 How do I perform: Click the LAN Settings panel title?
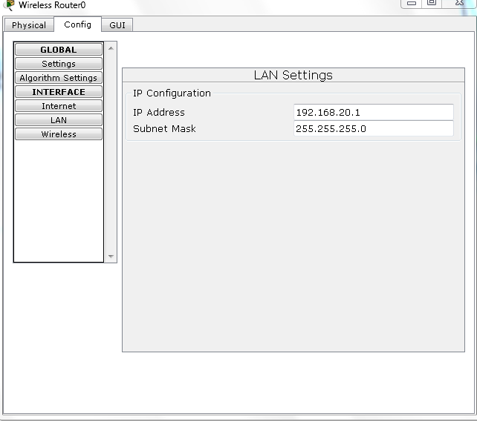click(293, 75)
